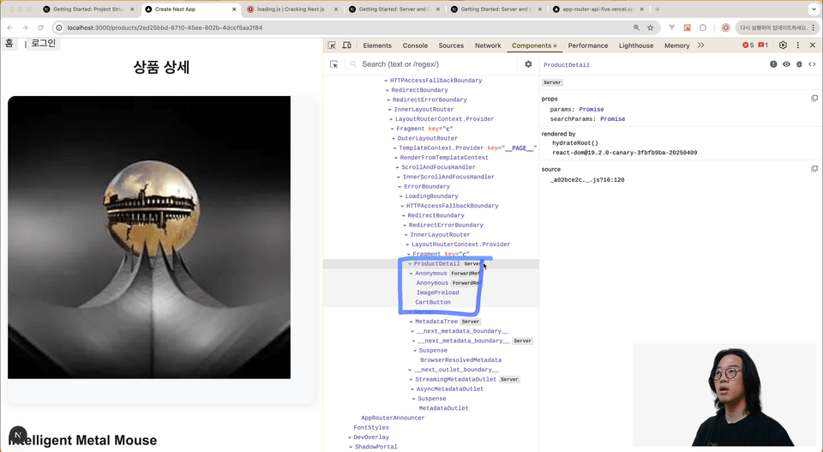Select FontStyles in component tree

(x=371, y=427)
